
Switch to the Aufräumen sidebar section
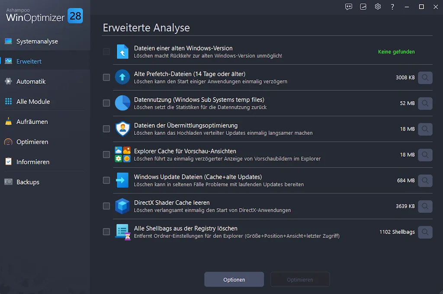pos(32,122)
